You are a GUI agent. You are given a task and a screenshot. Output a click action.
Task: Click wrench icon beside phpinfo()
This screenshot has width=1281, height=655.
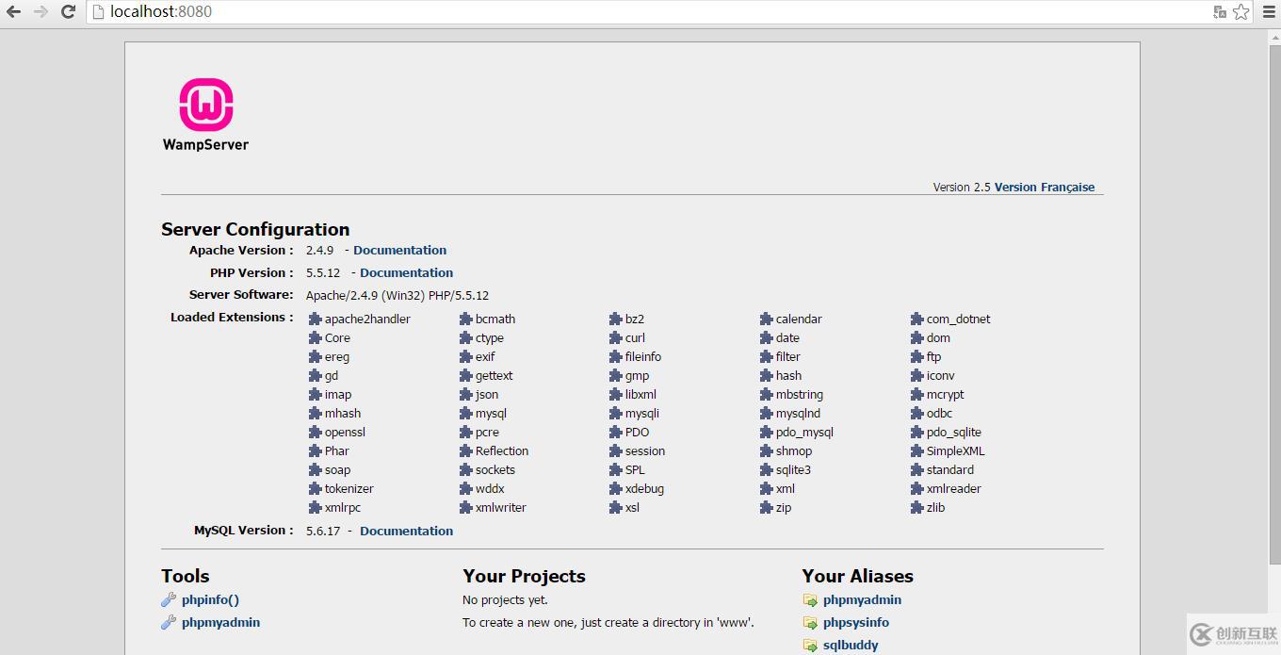[169, 600]
